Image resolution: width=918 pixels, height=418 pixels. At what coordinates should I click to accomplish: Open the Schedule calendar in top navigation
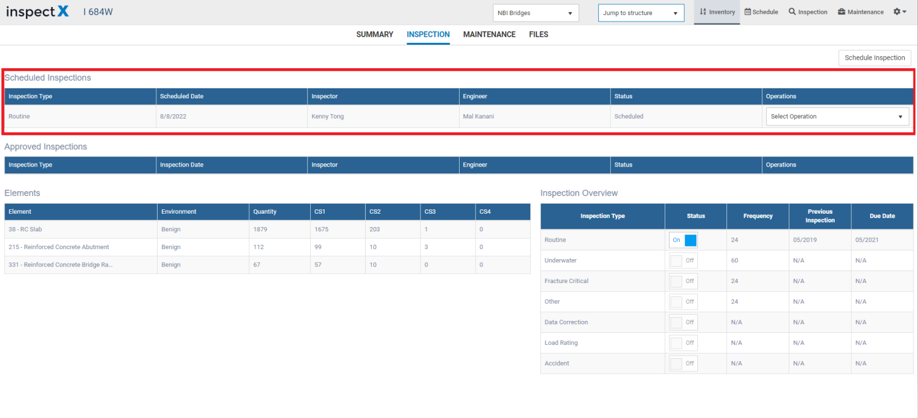762,12
